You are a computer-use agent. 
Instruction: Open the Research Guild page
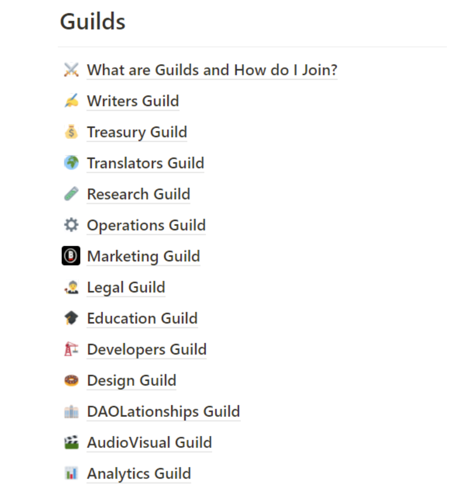pyautogui.click(x=139, y=194)
